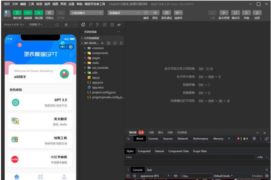271x180 pixels.
Task: Click the 预览 preview eye icon
Action: click(x=155, y=13)
